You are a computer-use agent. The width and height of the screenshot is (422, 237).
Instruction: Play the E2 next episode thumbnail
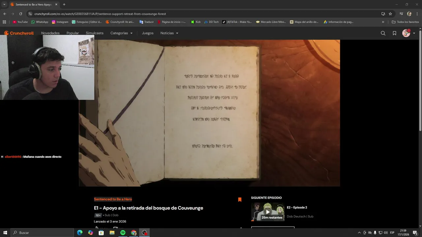268,212
